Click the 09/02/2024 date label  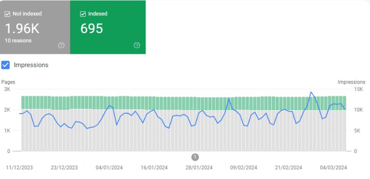tap(243, 168)
